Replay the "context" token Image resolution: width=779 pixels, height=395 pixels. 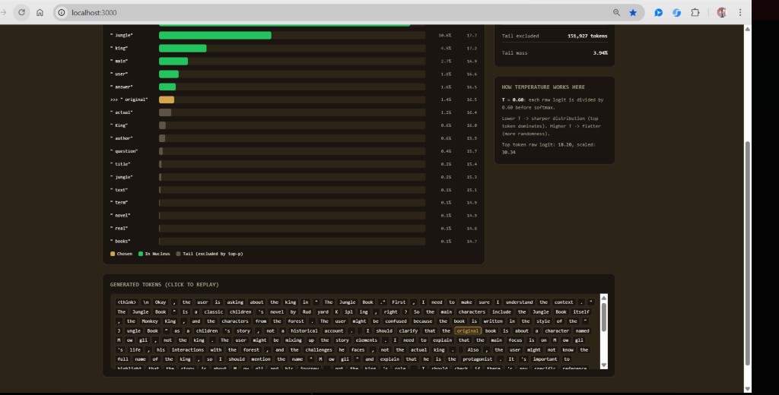(x=564, y=302)
